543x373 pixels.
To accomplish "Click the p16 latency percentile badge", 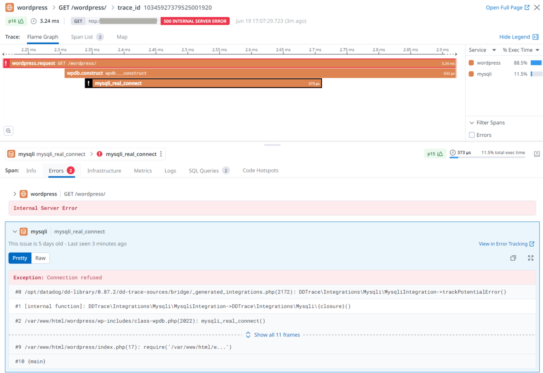I will [x=16, y=21].
